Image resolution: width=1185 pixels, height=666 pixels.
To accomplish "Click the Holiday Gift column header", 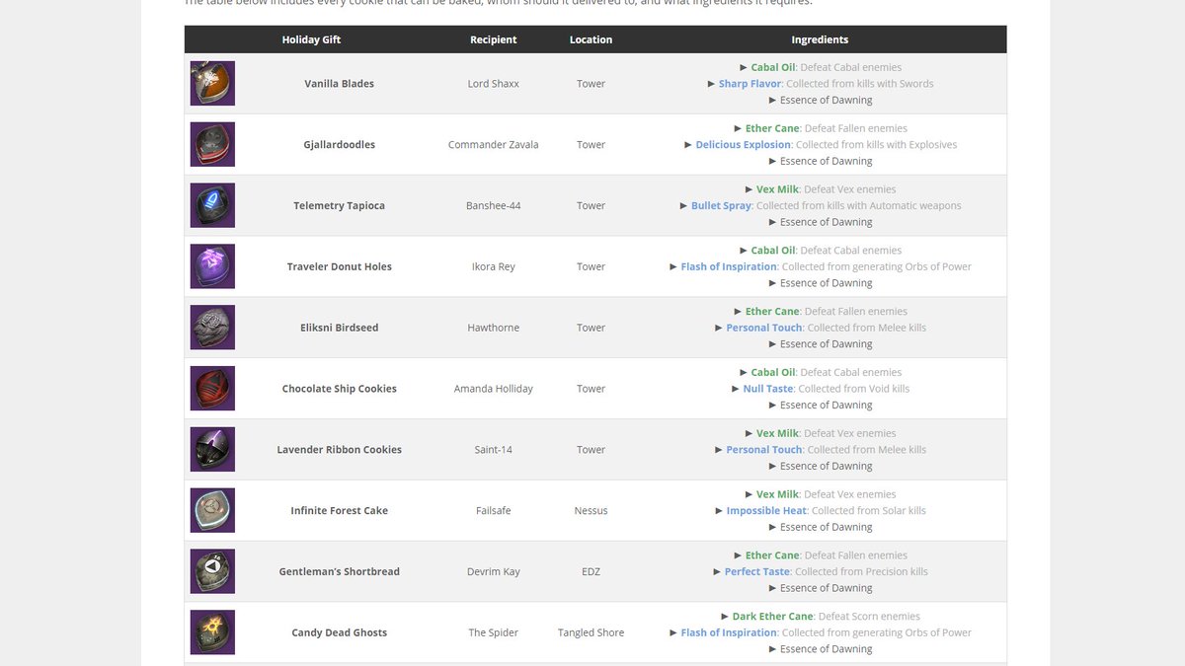I will point(311,39).
